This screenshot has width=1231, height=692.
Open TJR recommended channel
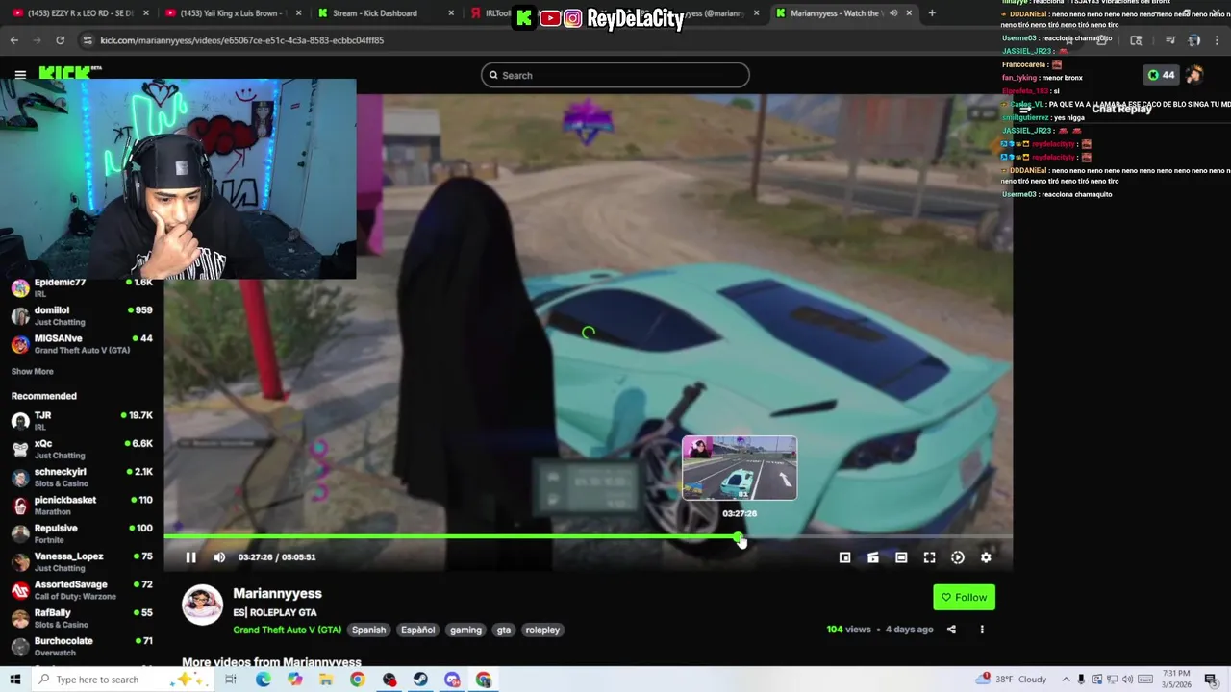tap(82, 420)
